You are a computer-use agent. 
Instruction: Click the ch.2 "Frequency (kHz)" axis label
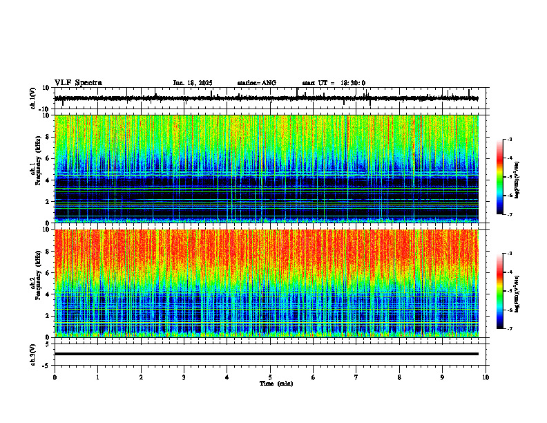click(x=38, y=275)
